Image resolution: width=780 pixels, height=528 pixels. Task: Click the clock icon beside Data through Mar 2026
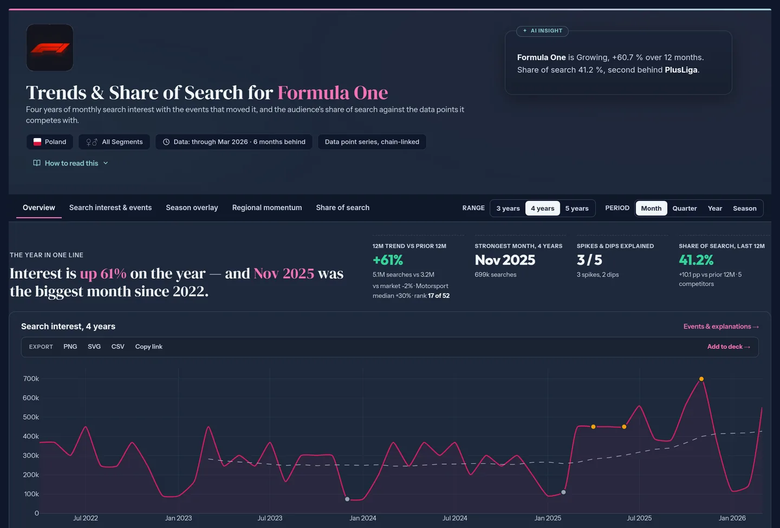[166, 142]
